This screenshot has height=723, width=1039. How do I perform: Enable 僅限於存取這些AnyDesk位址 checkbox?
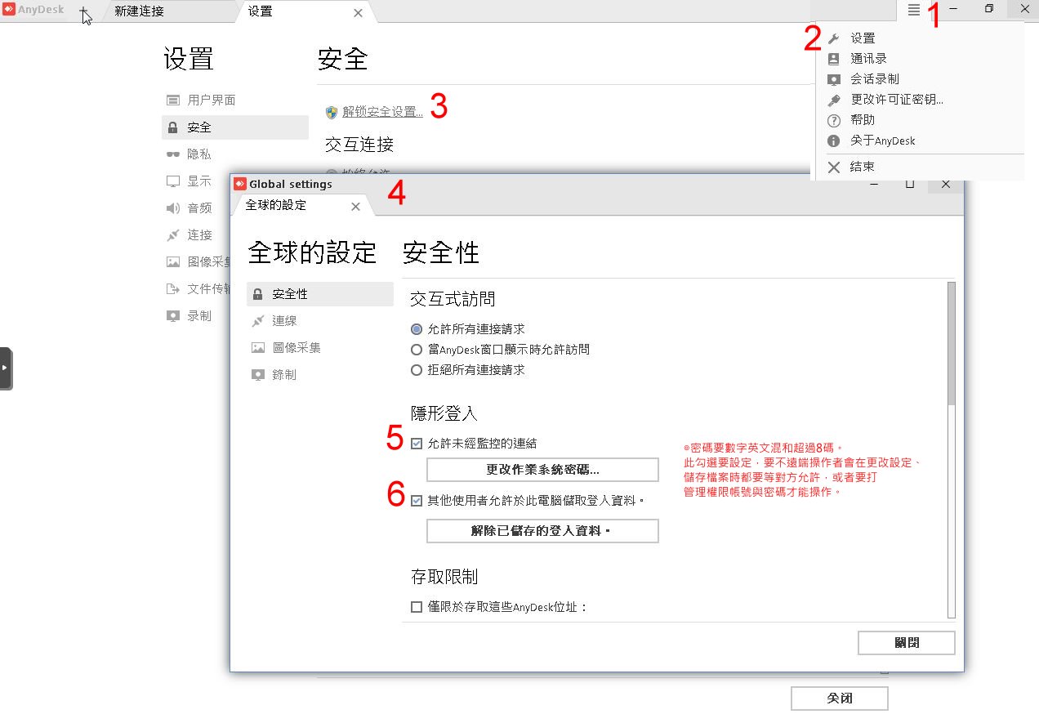coord(417,607)
